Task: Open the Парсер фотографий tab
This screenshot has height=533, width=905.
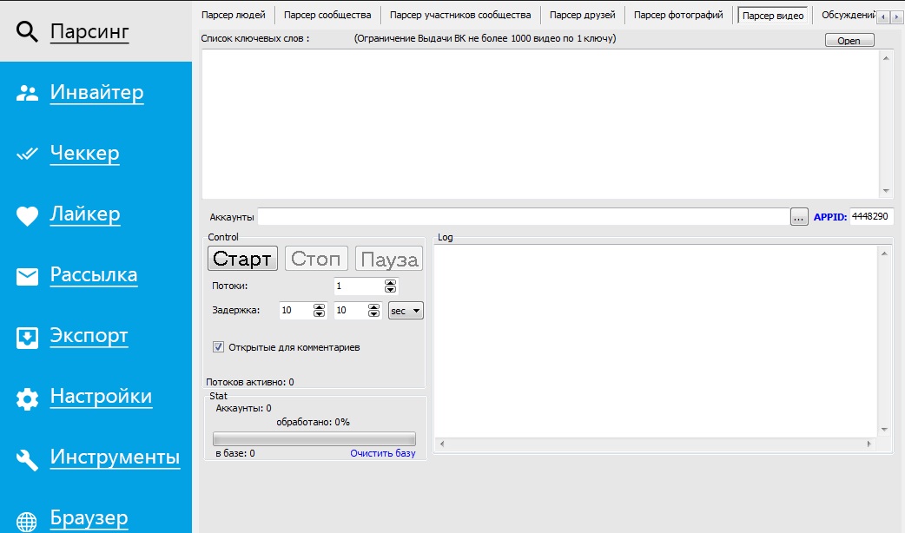Action: pos(678,15)
